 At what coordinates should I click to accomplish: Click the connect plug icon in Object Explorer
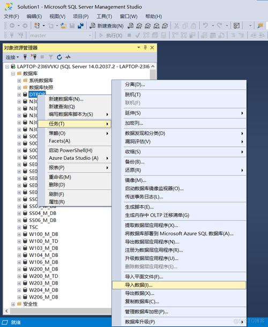(x=25, y=57)
